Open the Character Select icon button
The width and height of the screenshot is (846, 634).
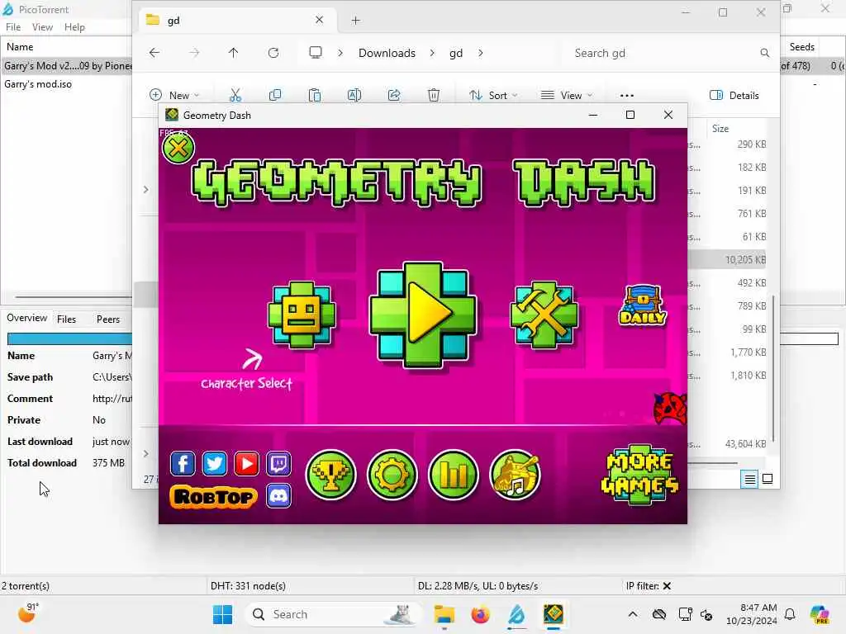point(302,315)
